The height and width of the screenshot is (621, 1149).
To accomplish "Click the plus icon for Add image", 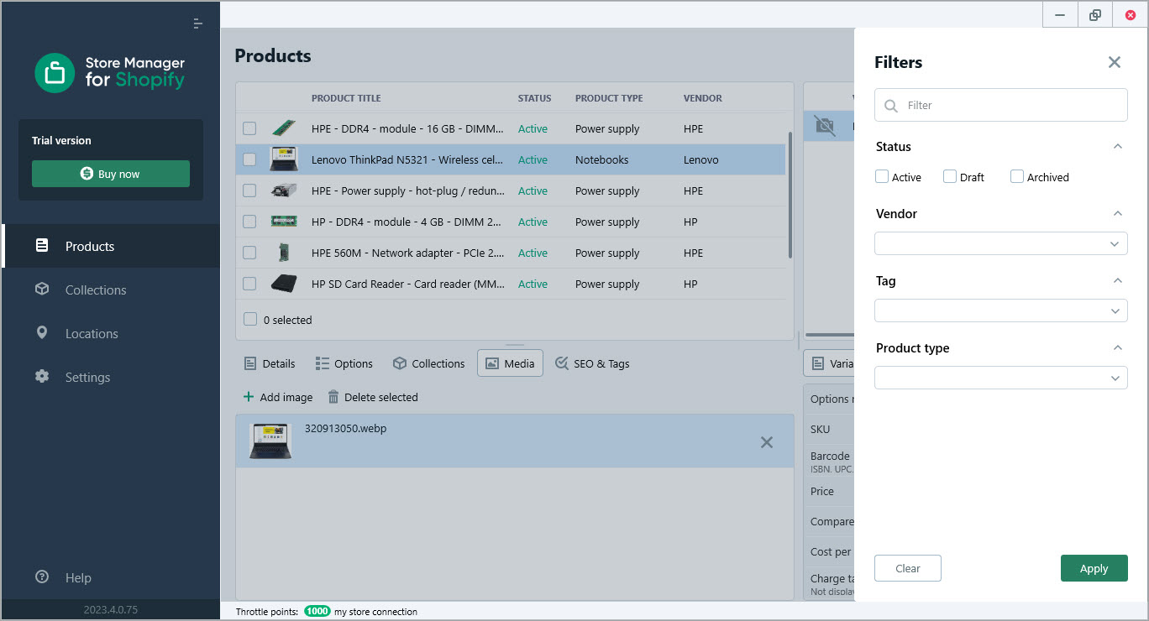I will pyautogui.click(x=249, y=397).
